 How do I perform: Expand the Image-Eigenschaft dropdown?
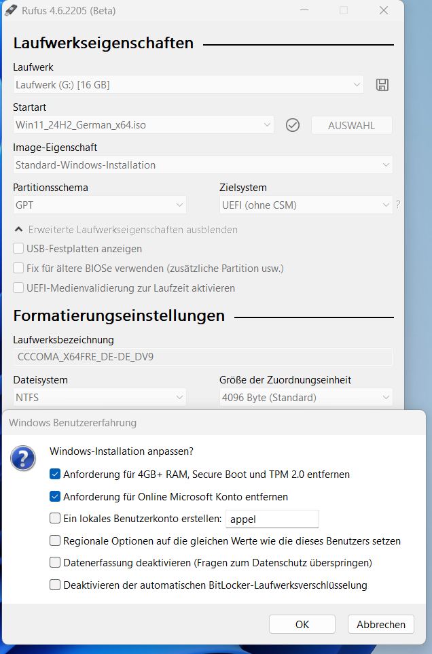(x=202, y=165)
